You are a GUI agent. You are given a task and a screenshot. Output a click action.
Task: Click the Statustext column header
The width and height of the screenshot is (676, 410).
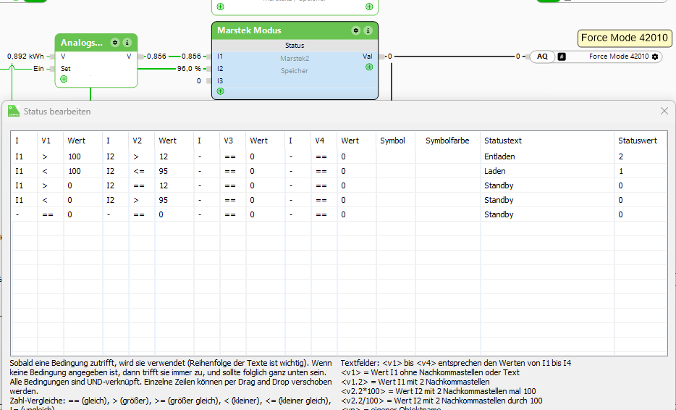click(x=503, y=141)
